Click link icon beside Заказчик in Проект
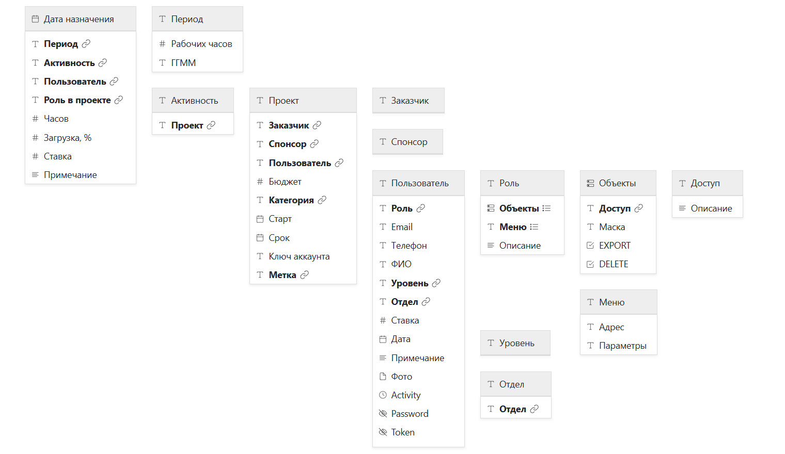The width and height of the screenshot is (785, 454). (x=317, y=125)
